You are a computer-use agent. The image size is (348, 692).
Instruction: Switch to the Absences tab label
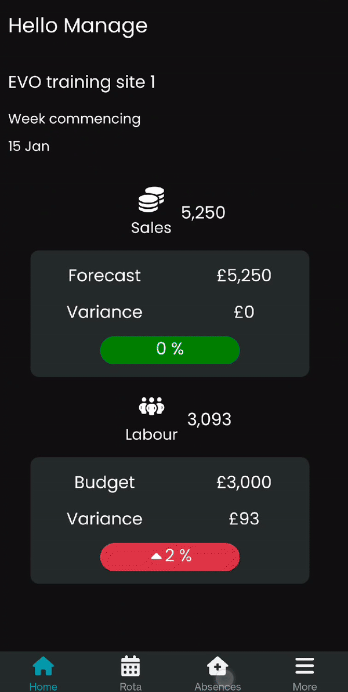217,686
